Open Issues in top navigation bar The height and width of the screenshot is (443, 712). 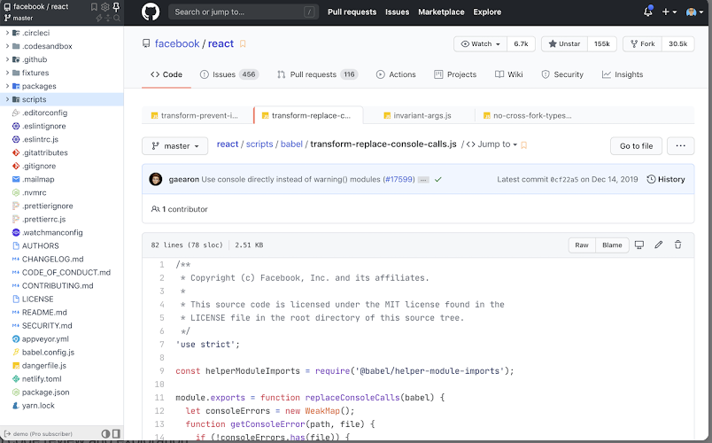click(397, 12)
